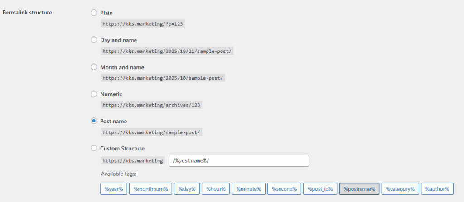Click the Permalink structure section heading
464x202 pixels.
(x=27, y=13)
